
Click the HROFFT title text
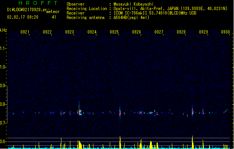pos(38,3)
